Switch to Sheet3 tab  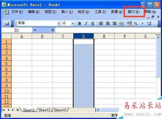(60, 110)
